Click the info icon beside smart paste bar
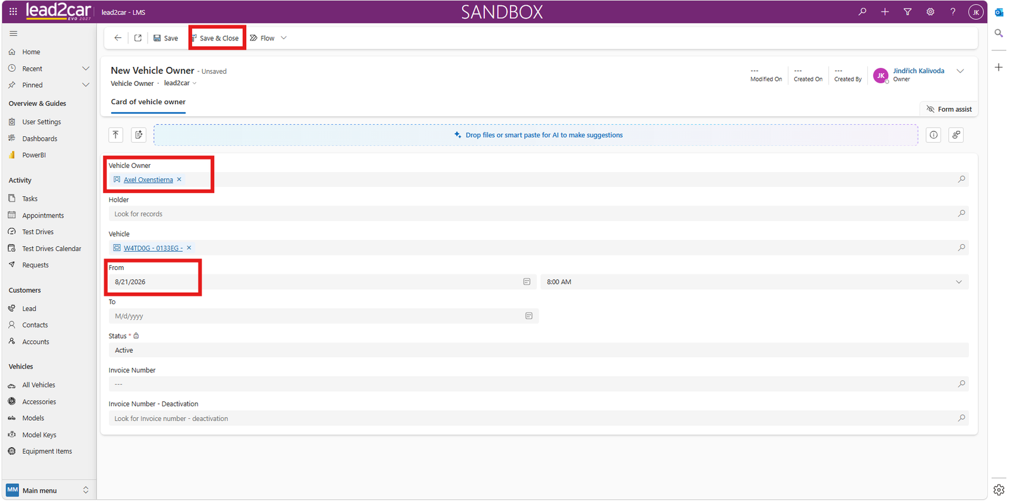This screenshot has height=501, width=1010. (x=934, y=134)
